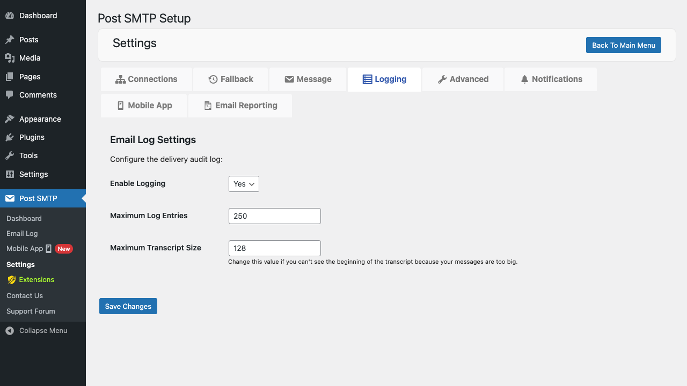
Task: Click the red New badge
Action: (64, 249)
